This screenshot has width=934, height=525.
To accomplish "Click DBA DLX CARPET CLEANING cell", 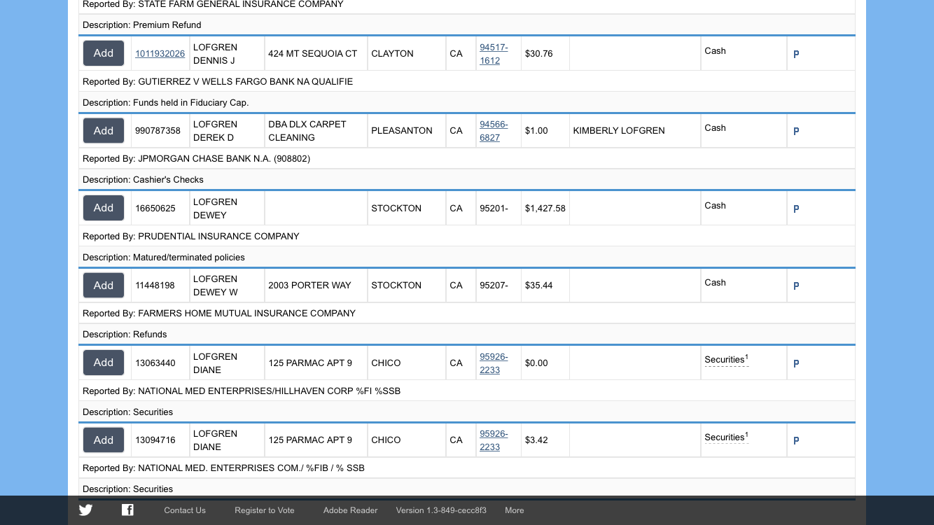I will click(x=316, y=131).
